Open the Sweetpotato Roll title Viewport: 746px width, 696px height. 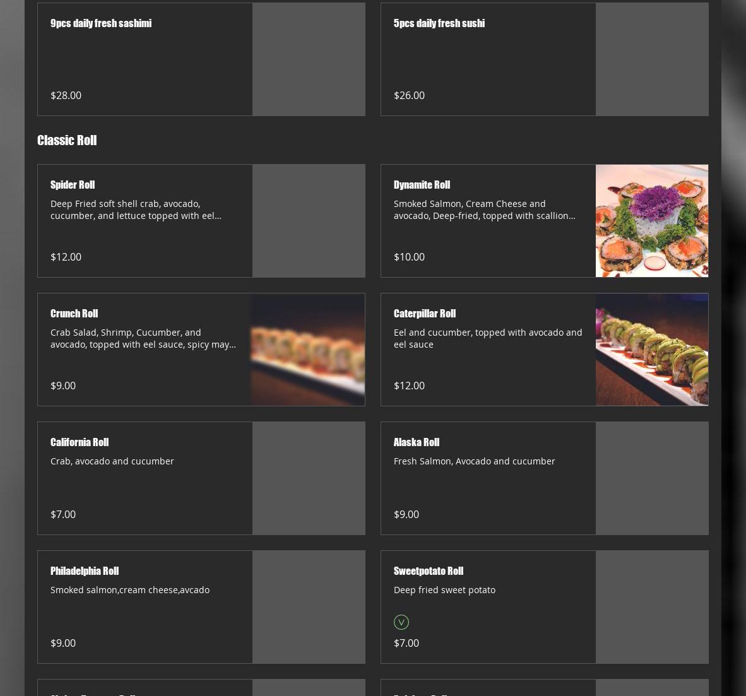428,571
